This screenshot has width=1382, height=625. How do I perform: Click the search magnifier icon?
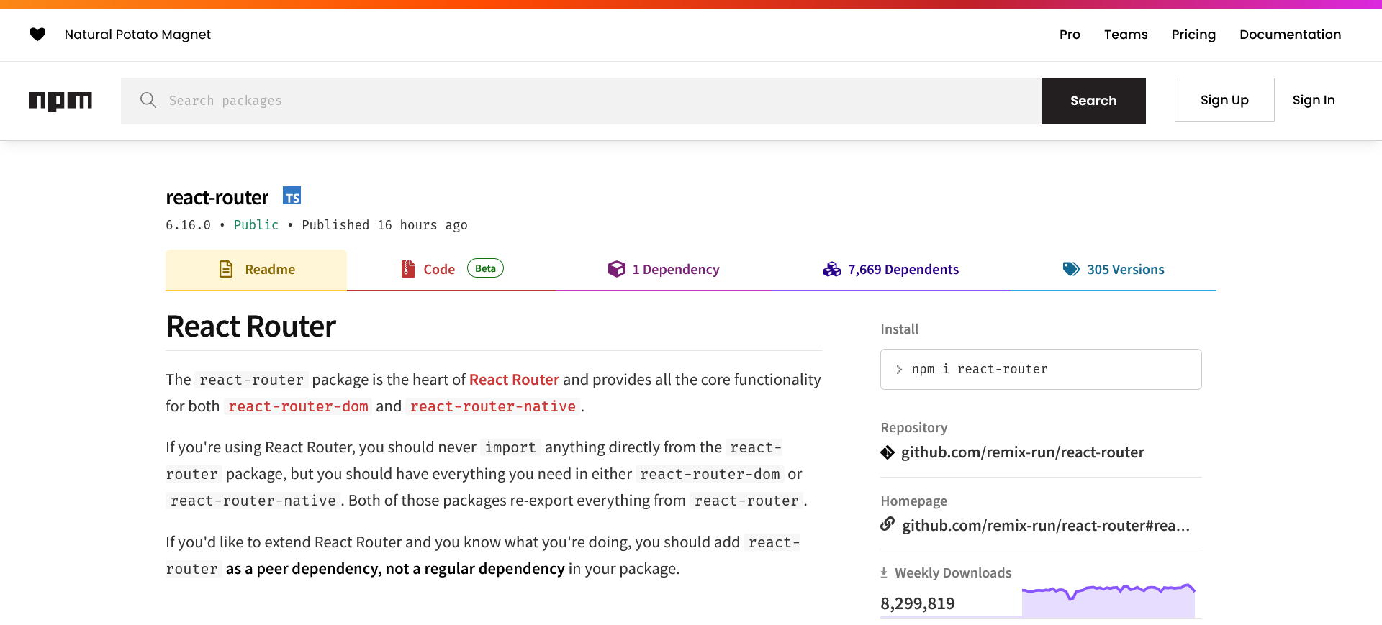tap(148, 100)
